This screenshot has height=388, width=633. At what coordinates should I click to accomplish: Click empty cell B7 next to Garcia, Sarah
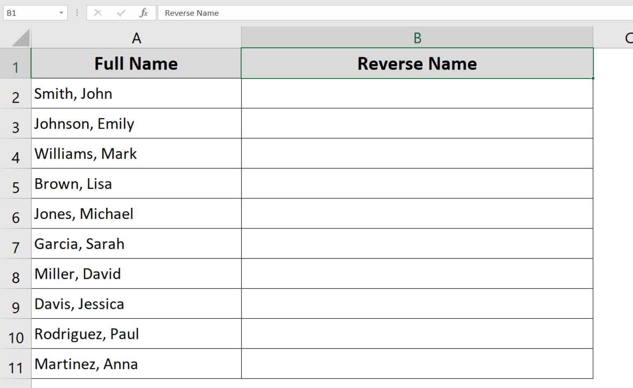417,244
